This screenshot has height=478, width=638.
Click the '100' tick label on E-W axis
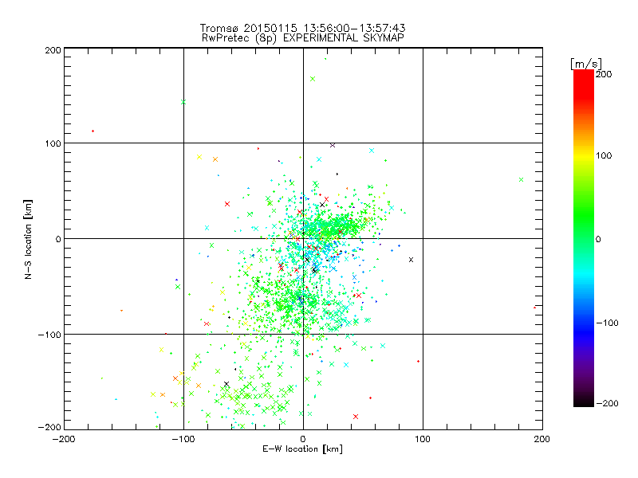[x=423, y=439]
